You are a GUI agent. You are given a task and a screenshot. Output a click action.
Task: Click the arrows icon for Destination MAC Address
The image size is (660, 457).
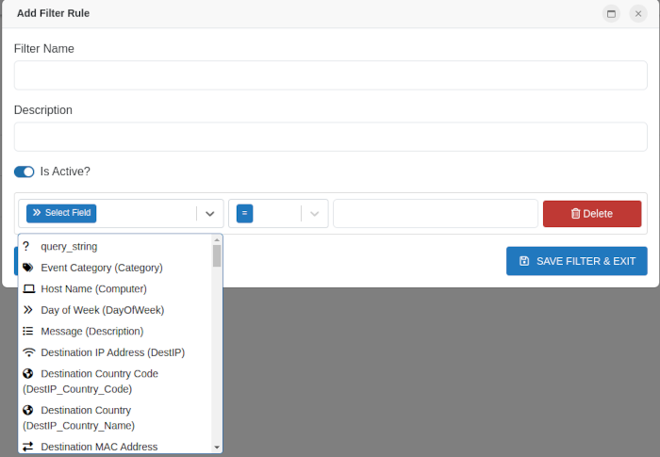[28, 447]
